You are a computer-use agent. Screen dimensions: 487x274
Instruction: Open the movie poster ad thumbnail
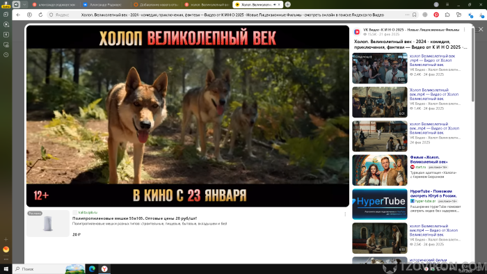point(380,170)
